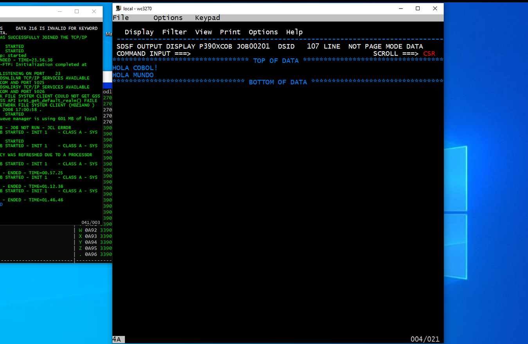Maximize the local - wc3270 window

pos(418,9)
